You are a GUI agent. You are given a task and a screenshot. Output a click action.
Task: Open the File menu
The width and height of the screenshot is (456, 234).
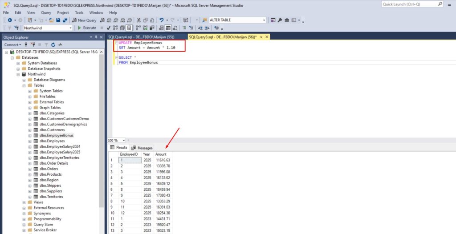pos(6,12)
